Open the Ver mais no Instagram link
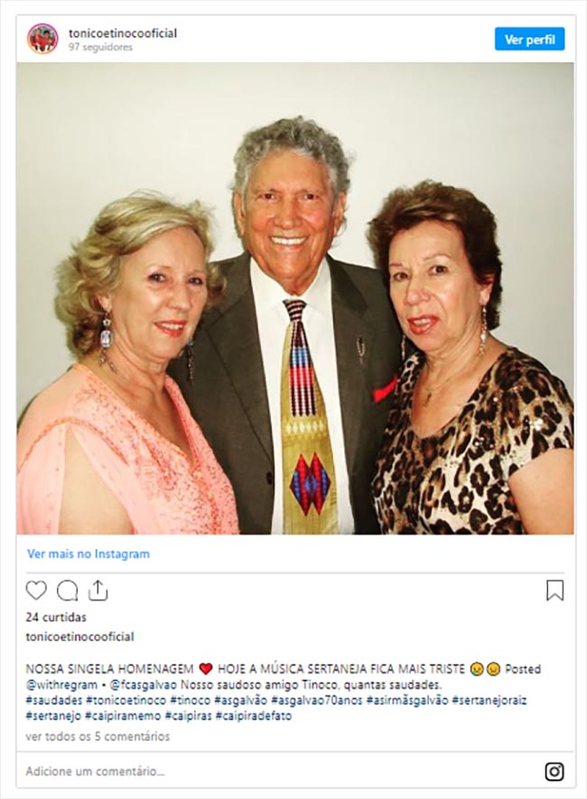 tap(89, 554)
